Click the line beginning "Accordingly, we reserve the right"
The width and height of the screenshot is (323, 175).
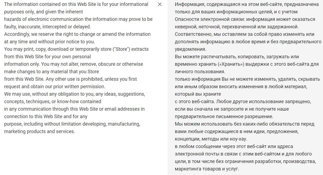point(77,34)
